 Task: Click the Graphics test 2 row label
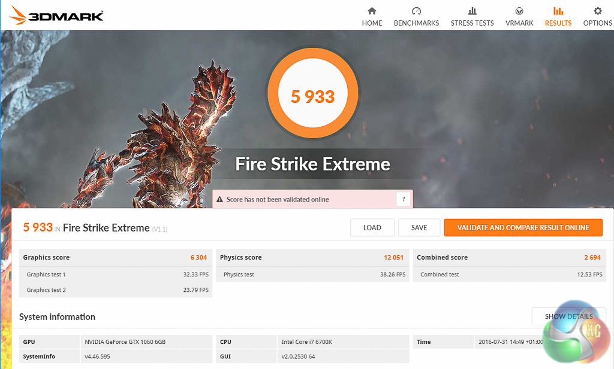(46, 289)
